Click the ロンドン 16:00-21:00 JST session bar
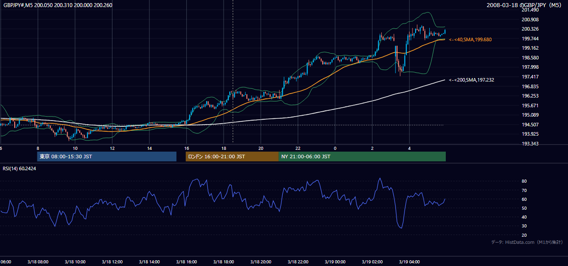 tap(232, 156)
